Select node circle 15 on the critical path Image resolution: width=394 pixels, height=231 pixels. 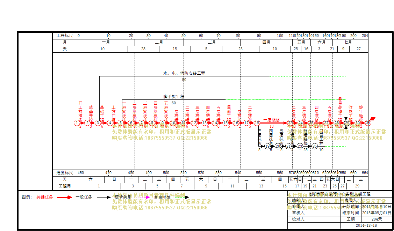pos(225,123)
